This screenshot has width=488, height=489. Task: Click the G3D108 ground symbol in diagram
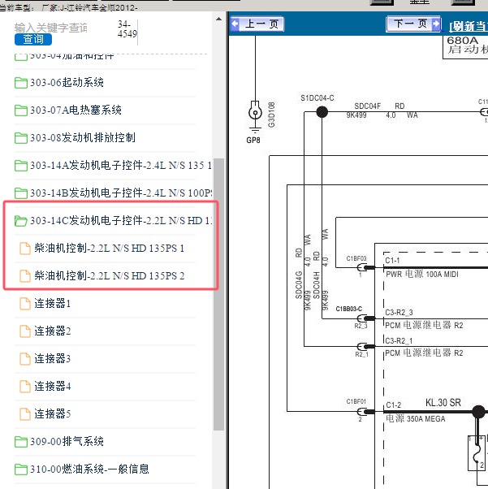[256, 113]
